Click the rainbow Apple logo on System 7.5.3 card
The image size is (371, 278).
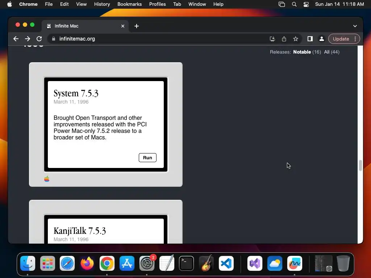(x=47, y=179)
